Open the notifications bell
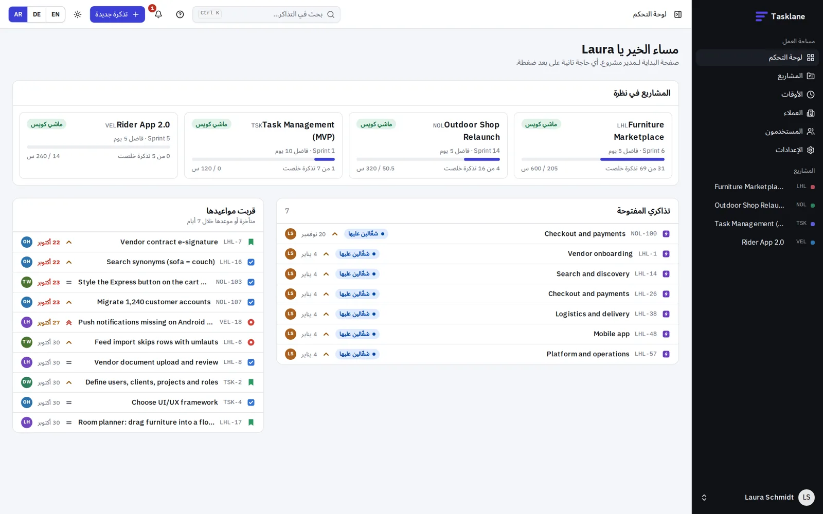 pos(158,14)
